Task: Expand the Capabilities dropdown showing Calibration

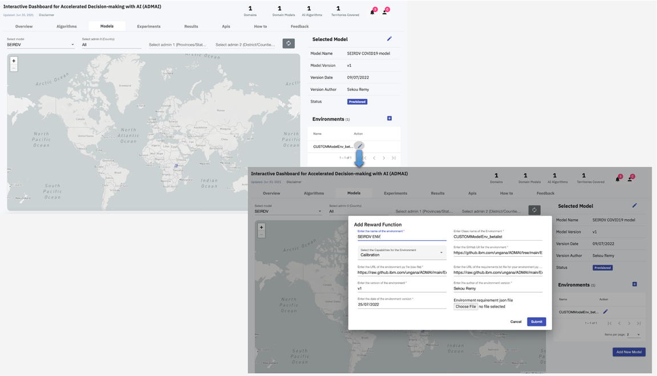Action: point(401,253)
